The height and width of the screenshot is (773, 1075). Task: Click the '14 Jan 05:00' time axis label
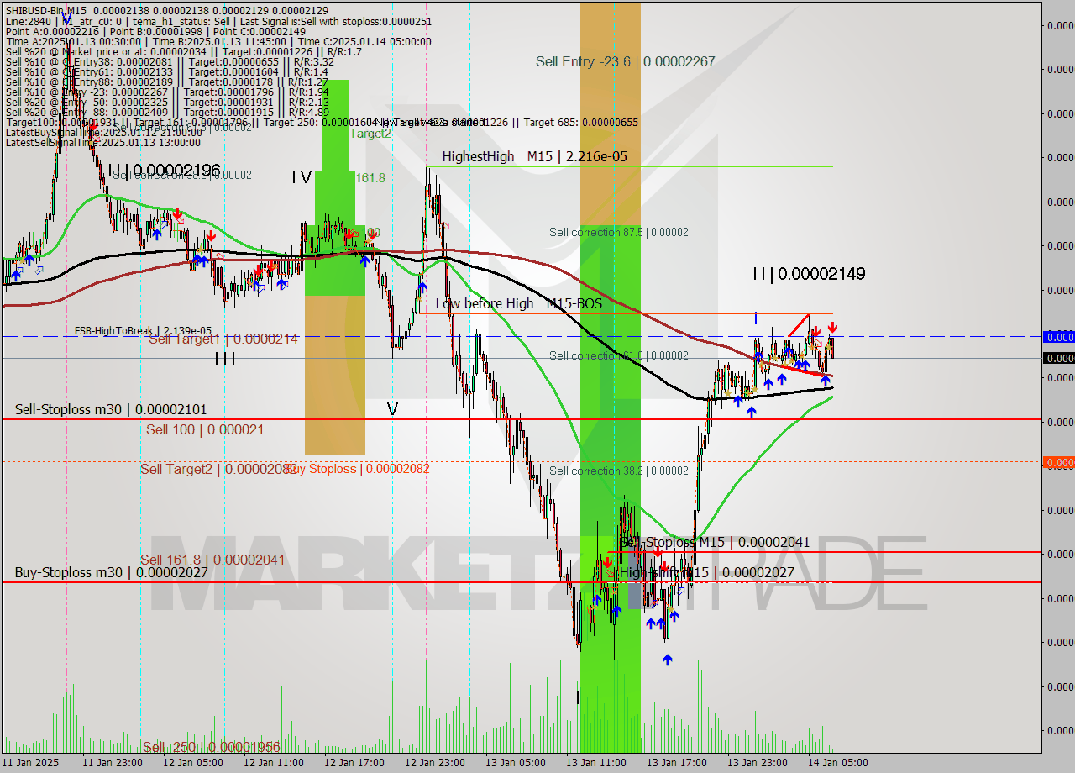click(838, 762)
